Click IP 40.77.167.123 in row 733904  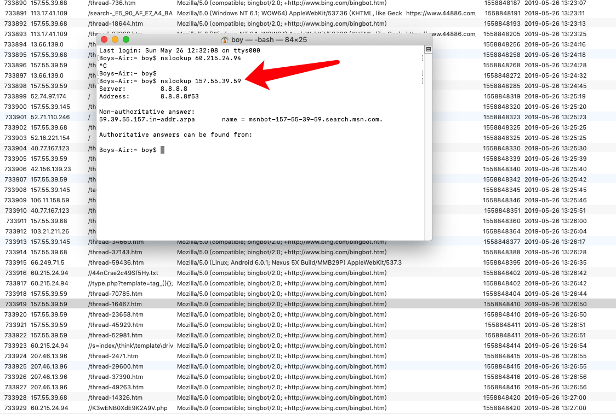click(50, 148)
